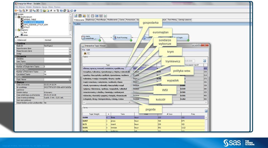Click the Topic Weight column header

(94, 114)
